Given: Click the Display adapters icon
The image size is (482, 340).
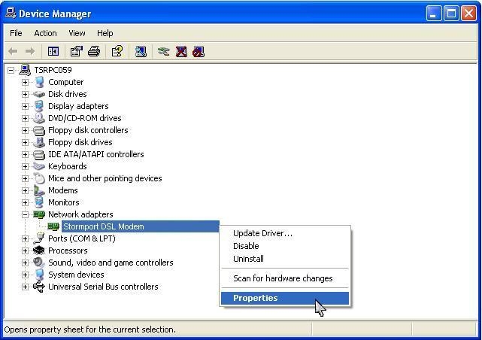Looking at the screenshot, I should click(x=39, y=106).
